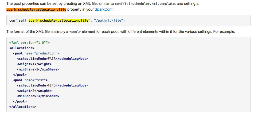This screenshot has height=114, width=254.
Task: Click the XML version declaration line
Action: click(26, 42)
